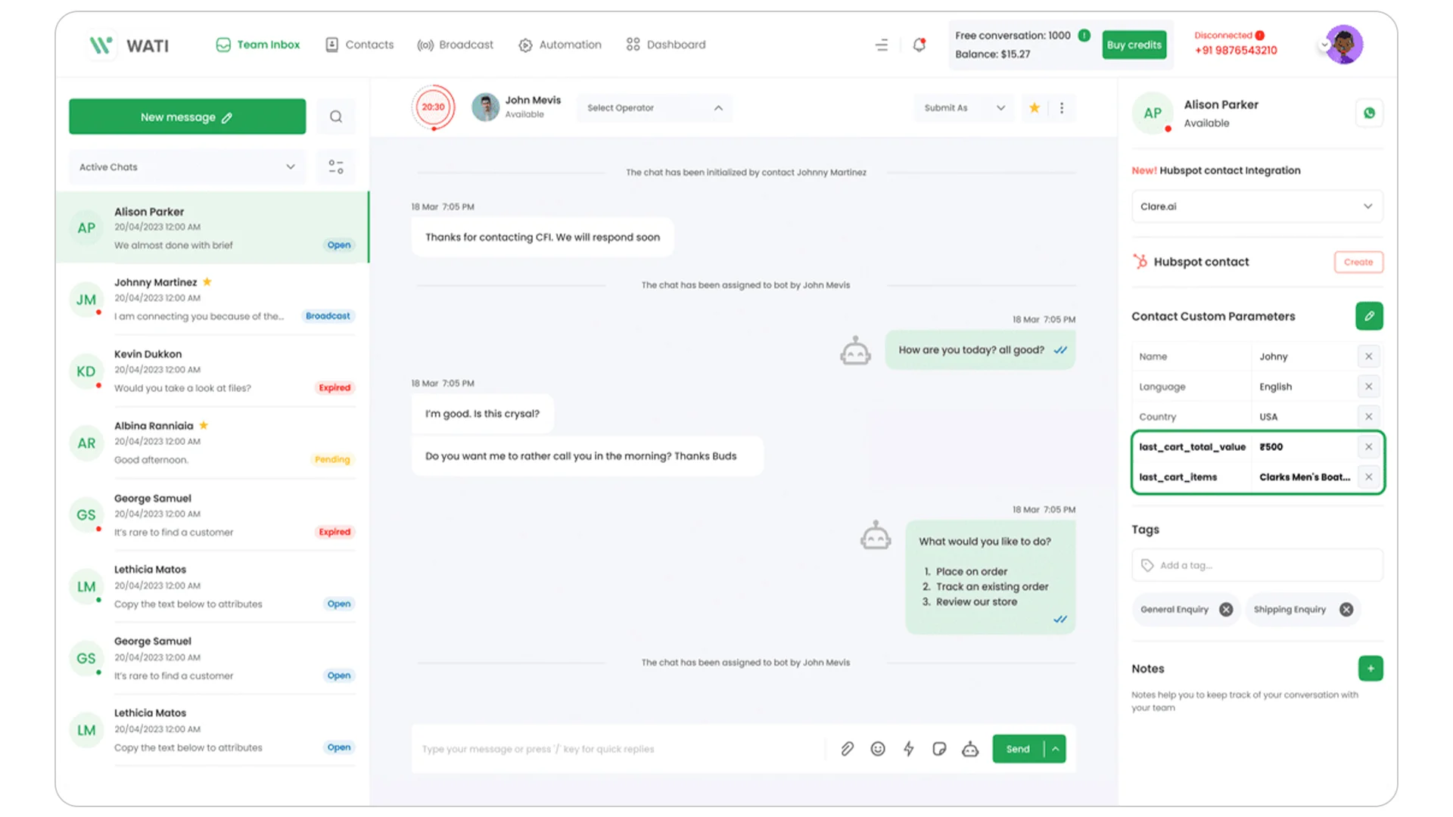Screen dimensions: 1453x817
Task: Click the attachment paperclip icon
Action: pos(847,749)
